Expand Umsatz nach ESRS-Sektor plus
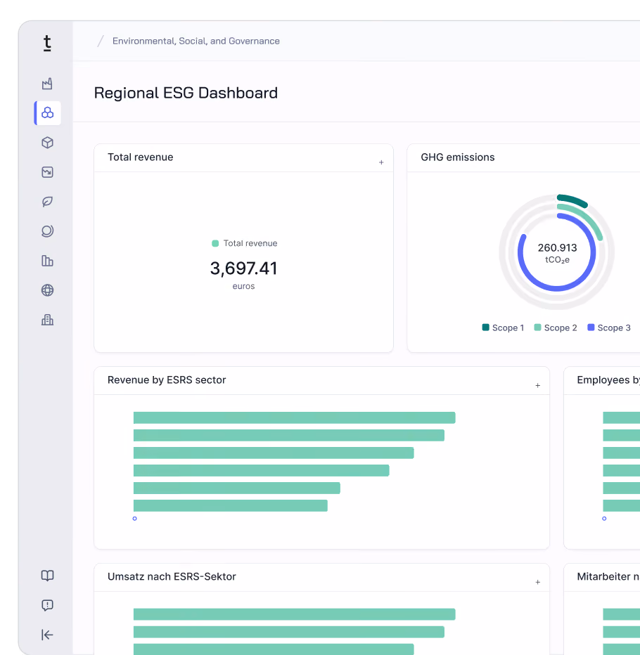This screenshot has height=655, width=640. [537, 582]
